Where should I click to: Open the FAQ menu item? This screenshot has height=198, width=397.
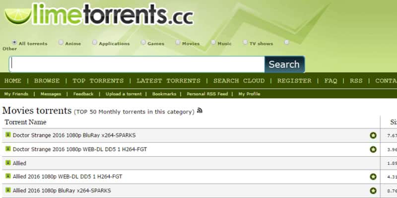(331, 81)
